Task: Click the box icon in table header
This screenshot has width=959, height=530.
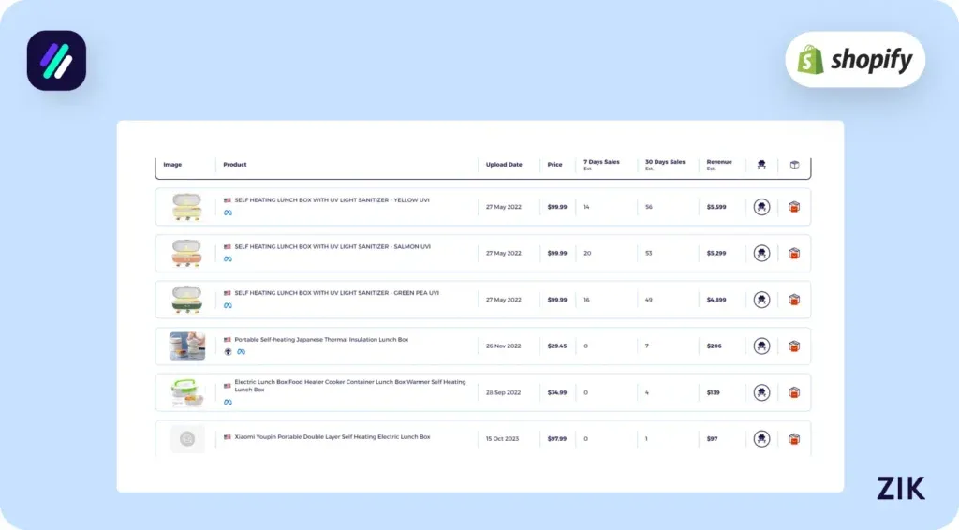Action: pos(794,165)
